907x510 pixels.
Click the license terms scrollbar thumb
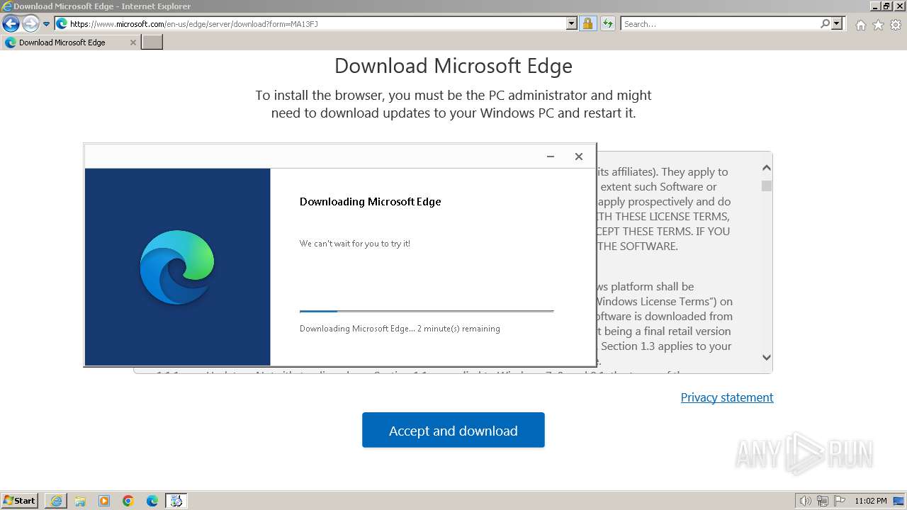point(766,186)
